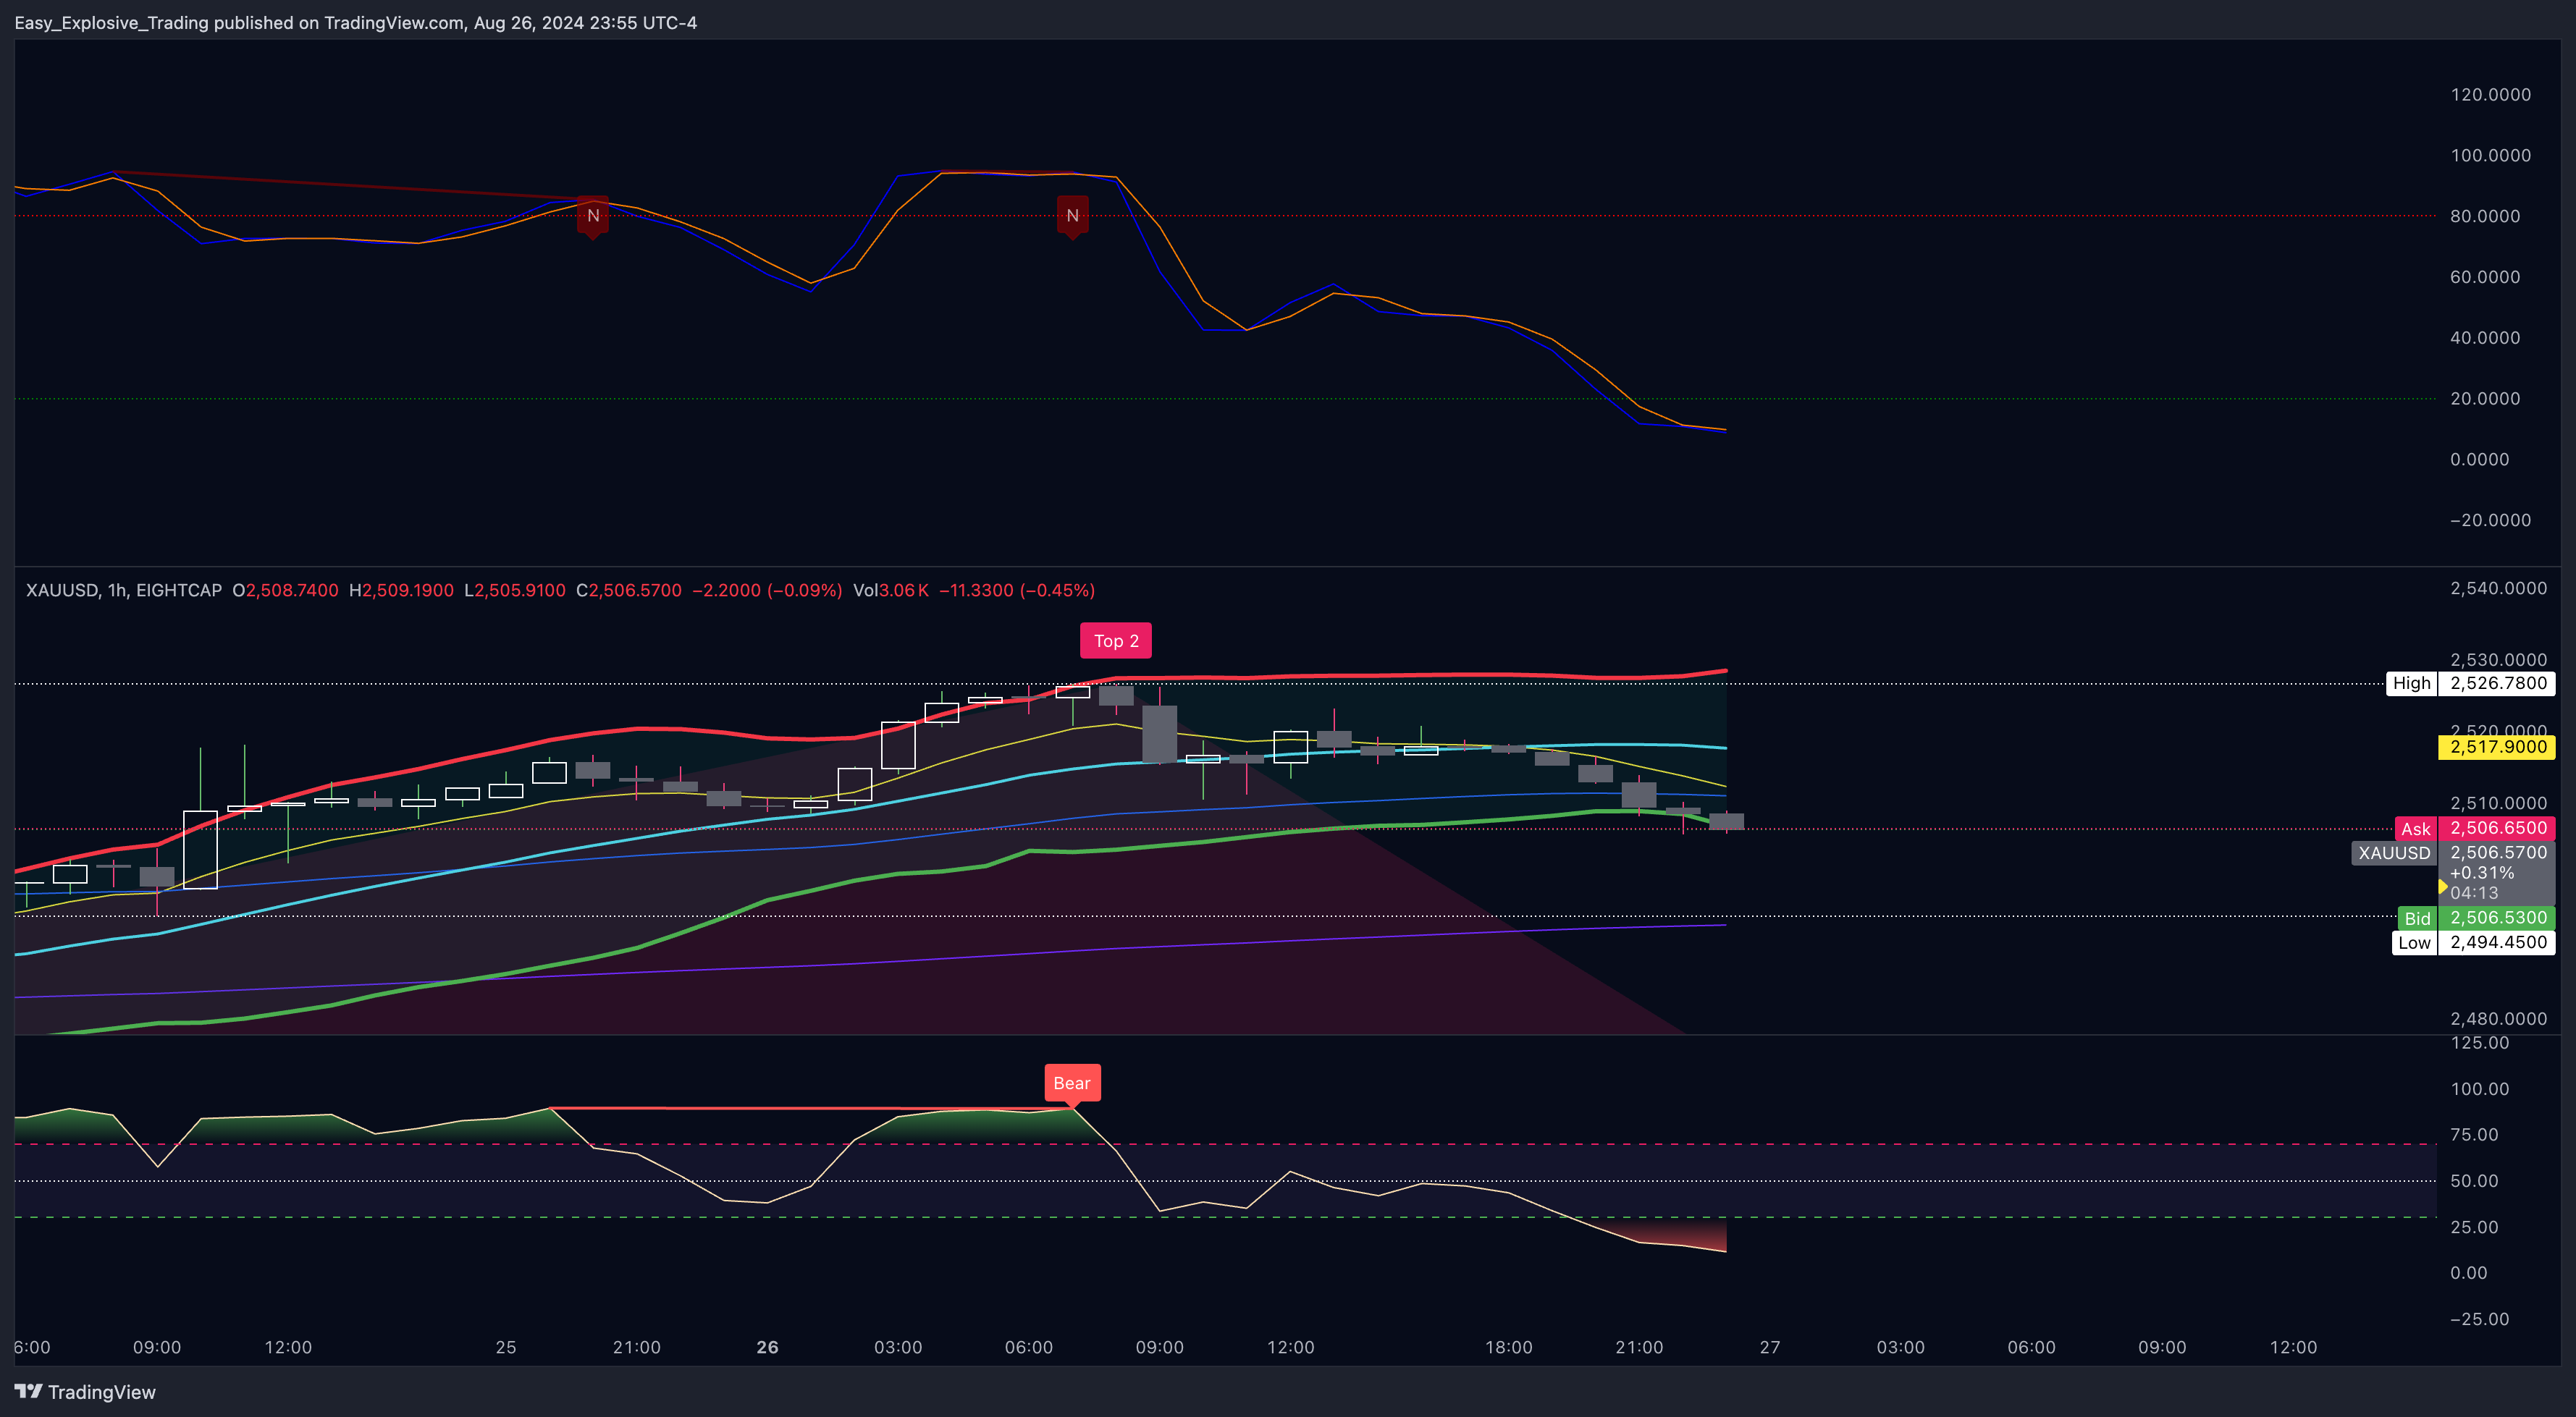The height and width of the screenshot is (1417, 2576).
Task: Click the yellow 2,517.9000 price label
Action: pos(2497,748)
